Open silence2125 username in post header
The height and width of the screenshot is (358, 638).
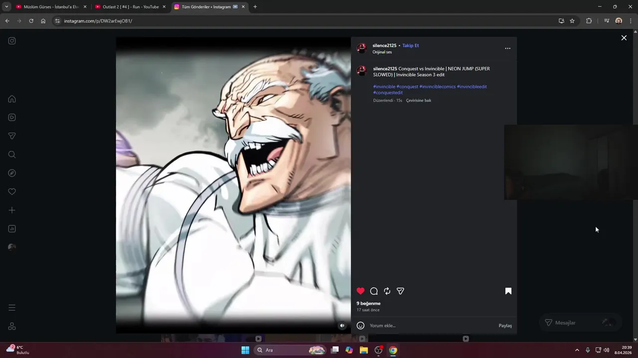pyautogui.click(x=384, y=45)
